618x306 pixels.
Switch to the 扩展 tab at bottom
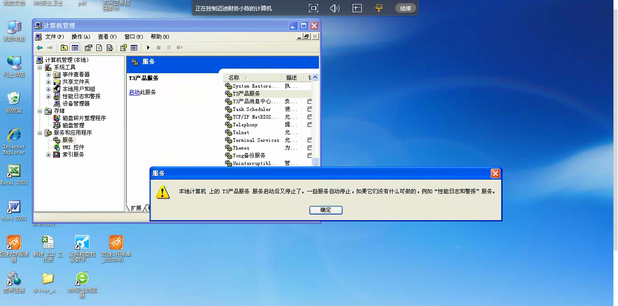click(x=136, y=208)
